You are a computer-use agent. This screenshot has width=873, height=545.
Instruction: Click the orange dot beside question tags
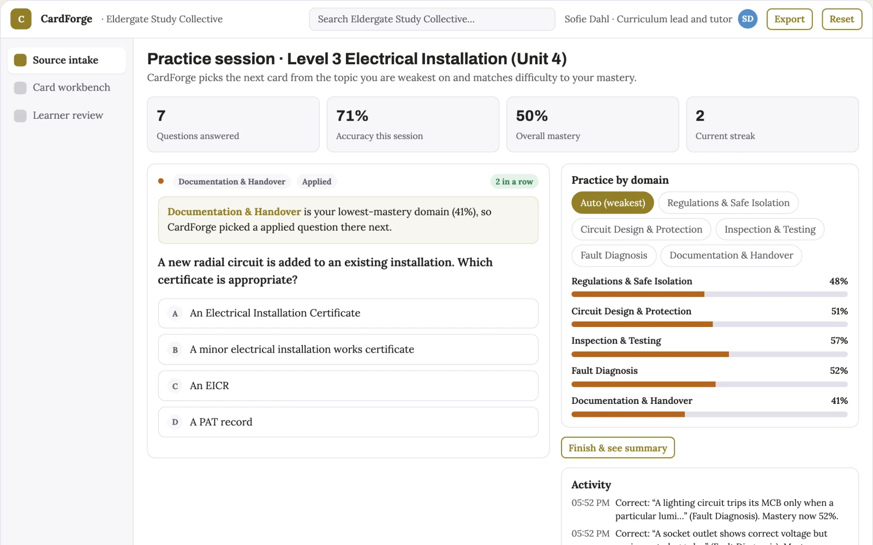point(161,181)
